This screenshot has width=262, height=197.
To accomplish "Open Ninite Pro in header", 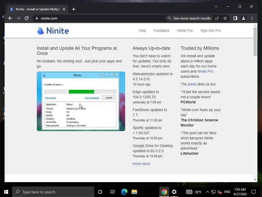I will (x=185, y=31).
